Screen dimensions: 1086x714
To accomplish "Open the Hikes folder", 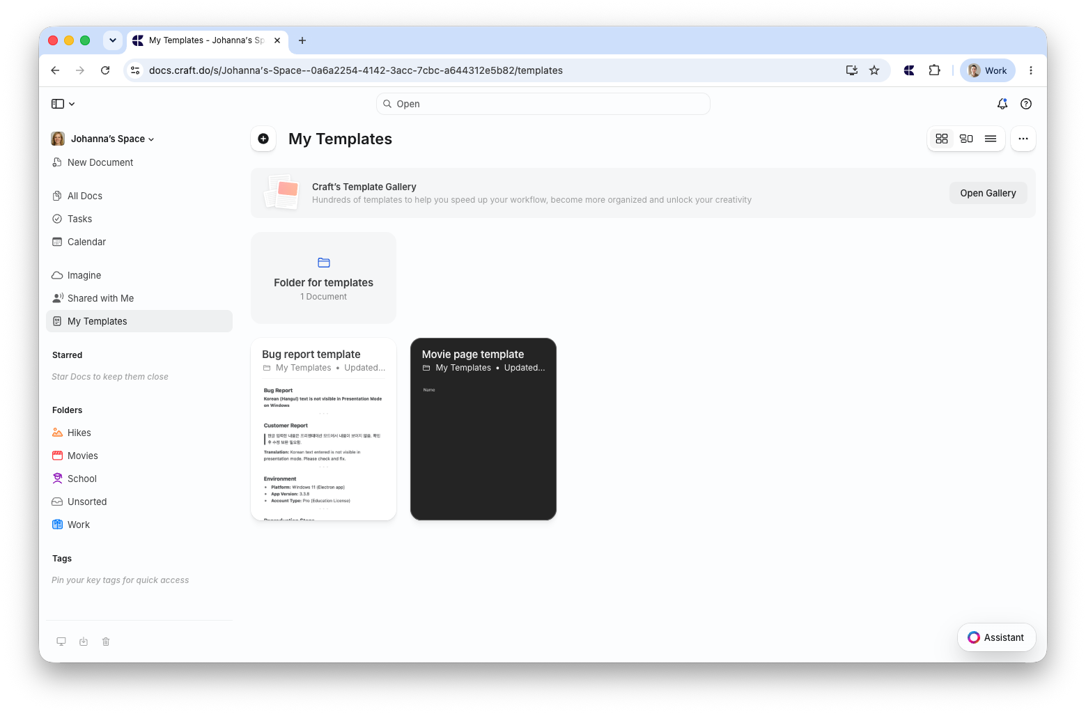I will click(x=139, y=433).
